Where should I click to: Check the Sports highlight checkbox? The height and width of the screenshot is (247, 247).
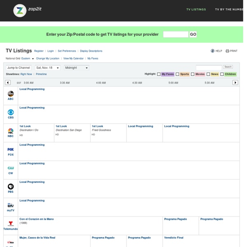click(x=177, y=74)
